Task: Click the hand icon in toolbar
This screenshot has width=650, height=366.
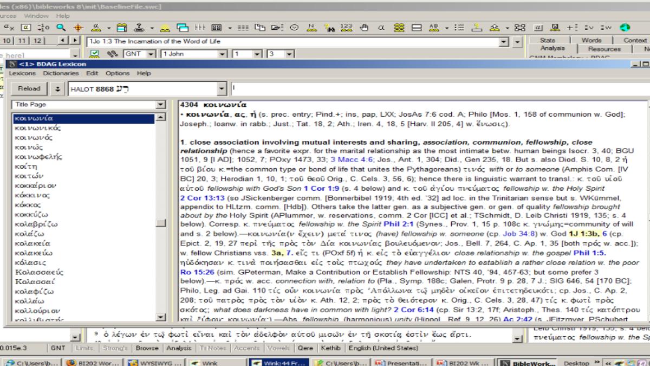Action: coord(365,28)
